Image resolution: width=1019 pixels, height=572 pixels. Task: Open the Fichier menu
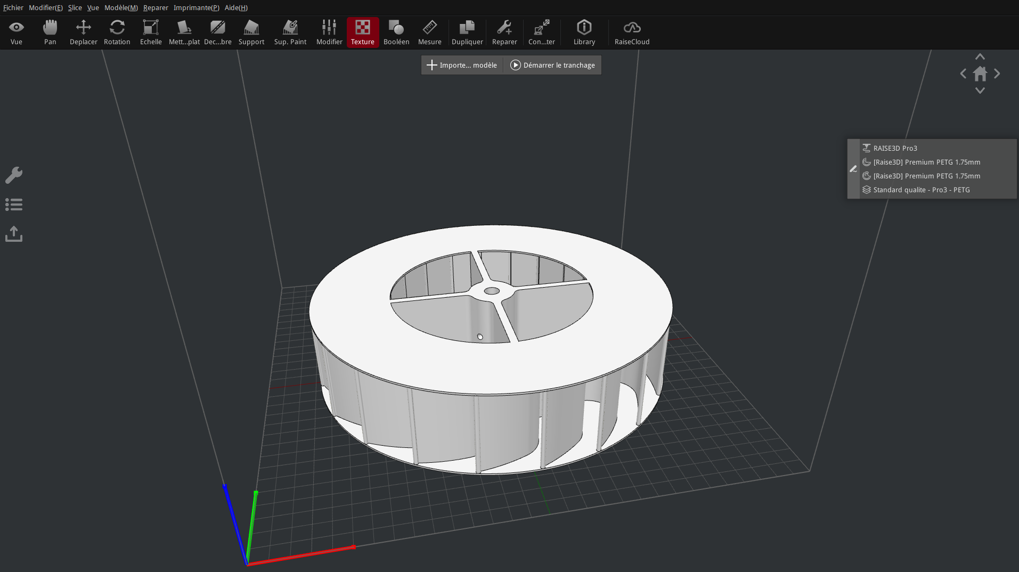pyautogui.click(x=13, y=7)
